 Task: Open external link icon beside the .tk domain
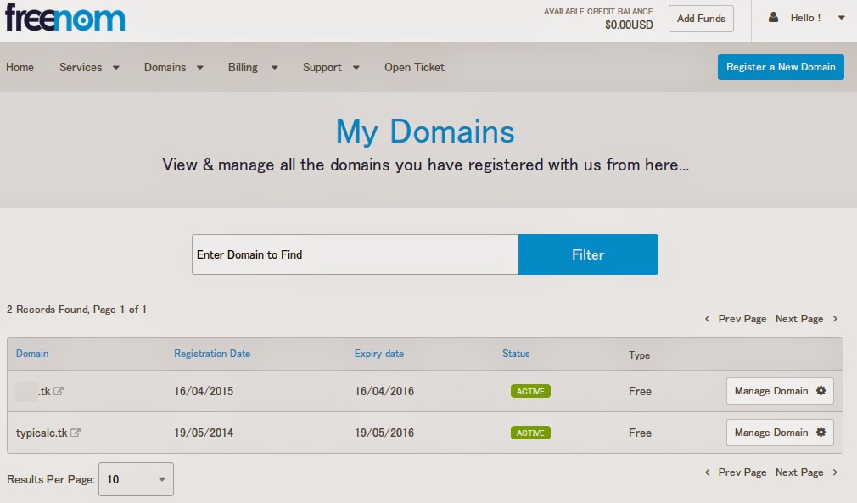[59, 391]
